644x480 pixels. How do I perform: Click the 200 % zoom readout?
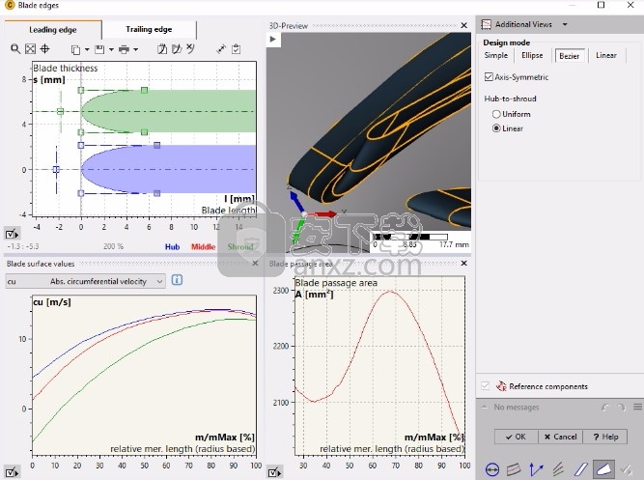pyautogui.click(x=113, y=246)
